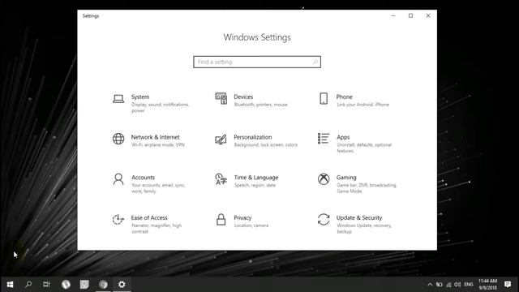The image size is (519, 292).
Task: Open the Personalization paintbrush icon
Action: tap(221, 140)
